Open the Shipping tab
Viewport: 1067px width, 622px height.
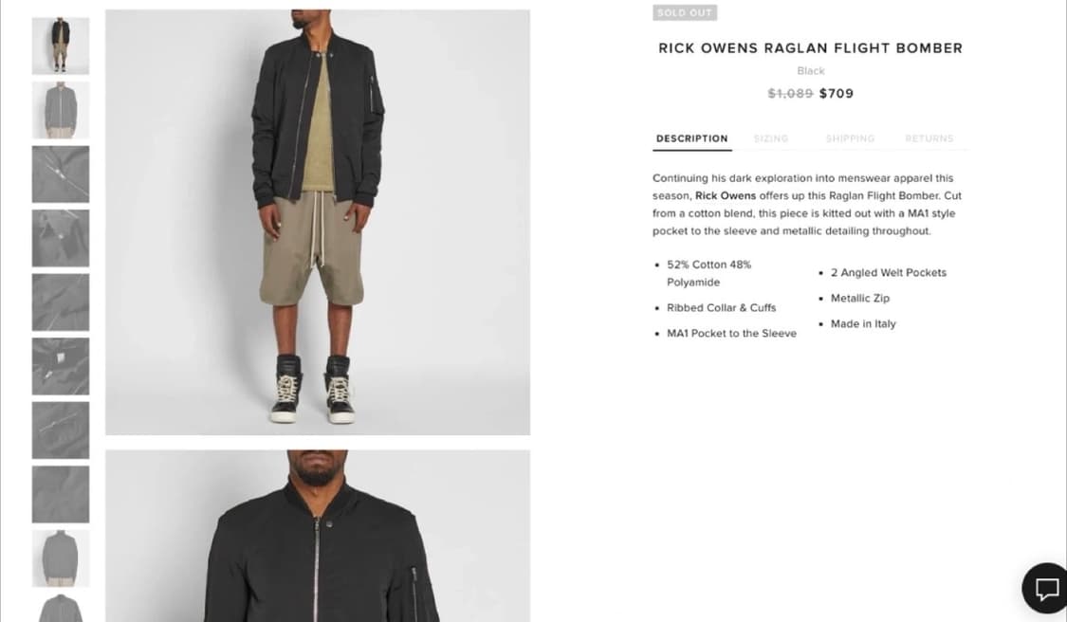(850, 138)
